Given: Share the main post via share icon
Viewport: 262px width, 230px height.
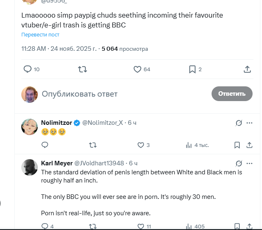Looking at the screenshot, I should [x=247, y=70].
